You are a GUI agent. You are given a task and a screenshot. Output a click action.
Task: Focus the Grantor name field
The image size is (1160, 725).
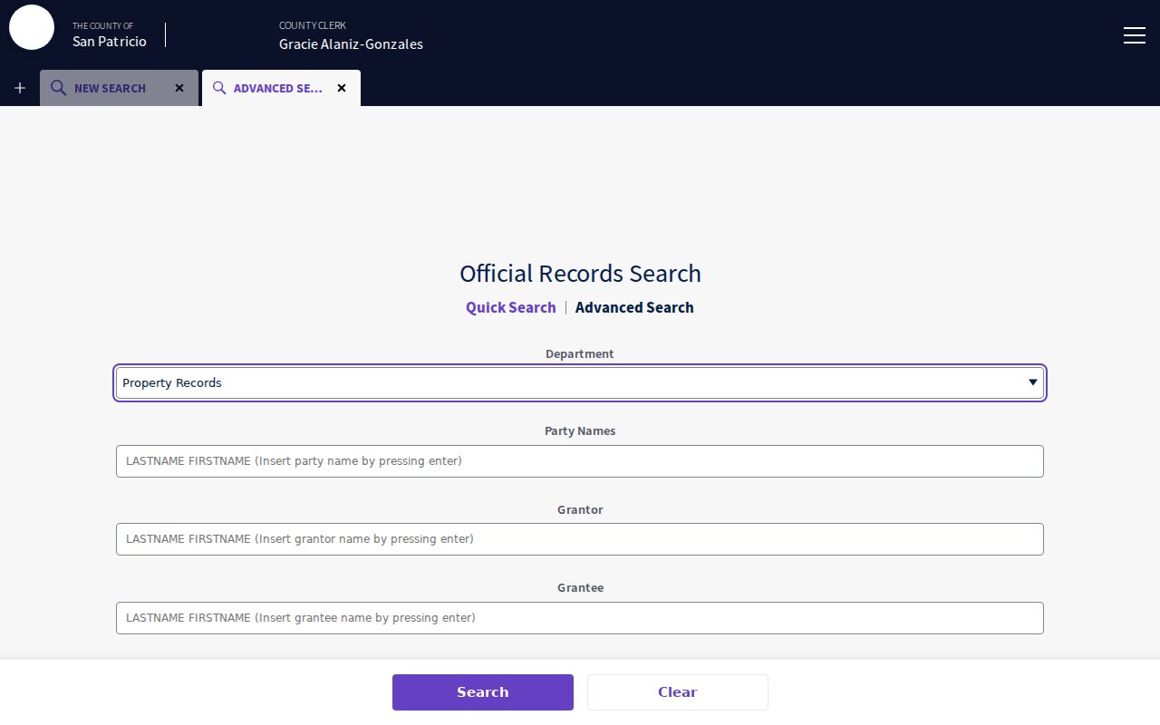pos(580,539)
